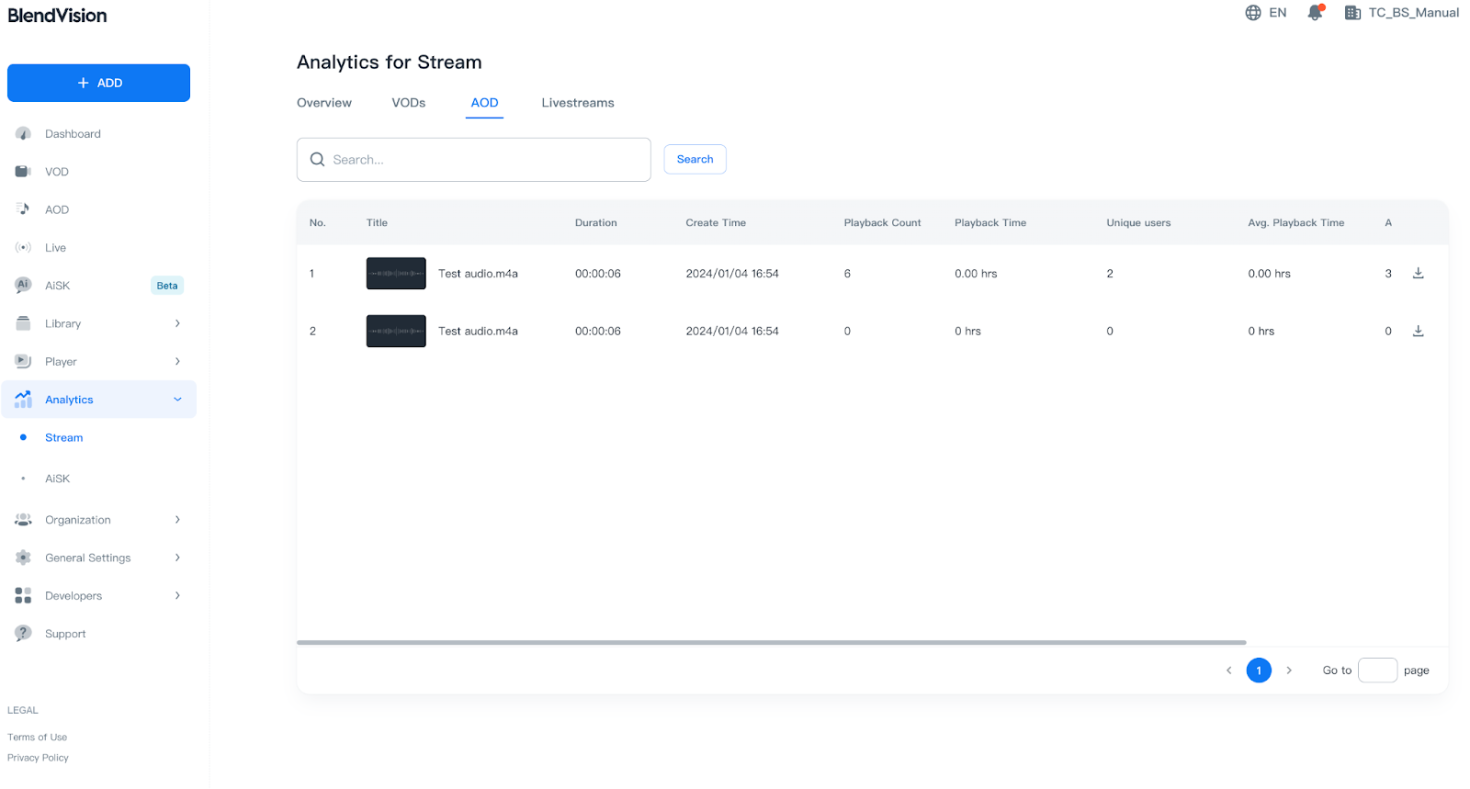1470x789 pixels.
Task: Open AiSK Beta feature in sidebar
Action: 58,286
